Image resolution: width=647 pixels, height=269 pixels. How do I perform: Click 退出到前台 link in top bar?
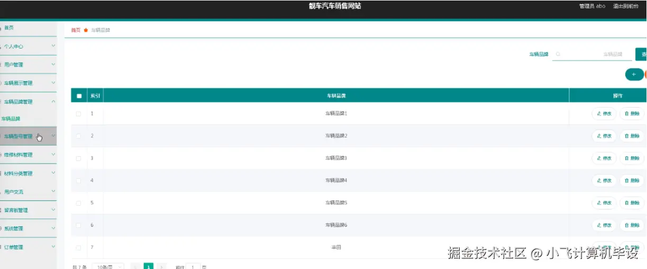[625, 6]
